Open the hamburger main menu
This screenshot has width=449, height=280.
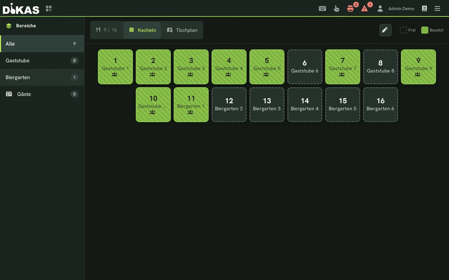pos(437,8)
